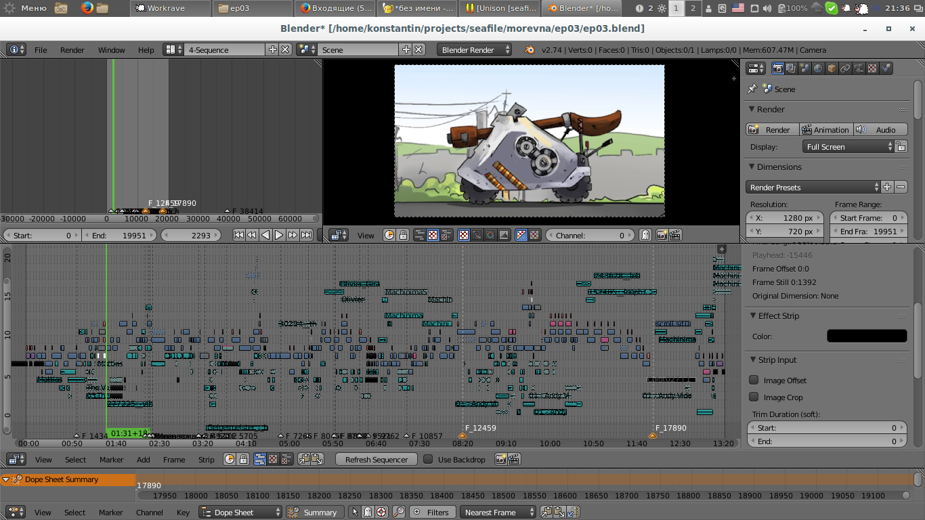This screenshot has width=925, height=520.
Task: Remove render preset with minus button
Action: 901,187
